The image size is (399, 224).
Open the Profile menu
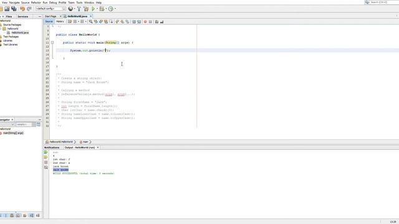click(x=62, y=2)
